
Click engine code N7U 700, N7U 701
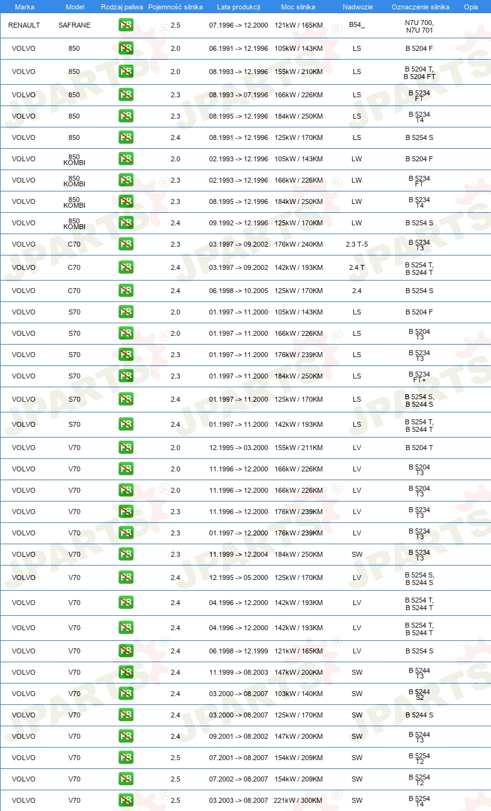(419, 26)
